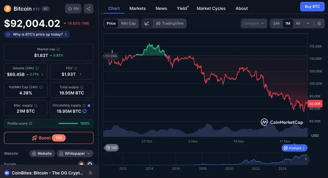Open the Yield tab

pos(182,8)
